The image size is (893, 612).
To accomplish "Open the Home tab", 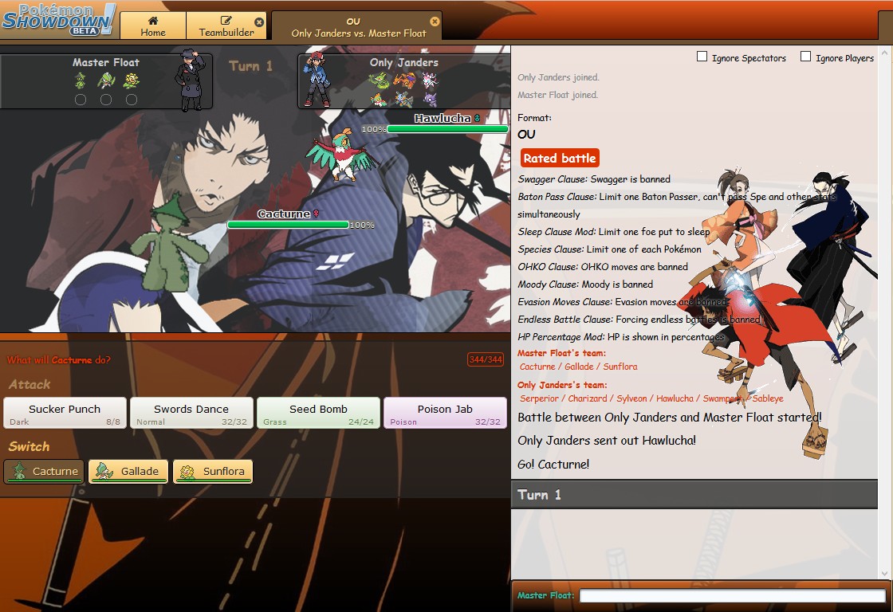I will coord(152,26).
